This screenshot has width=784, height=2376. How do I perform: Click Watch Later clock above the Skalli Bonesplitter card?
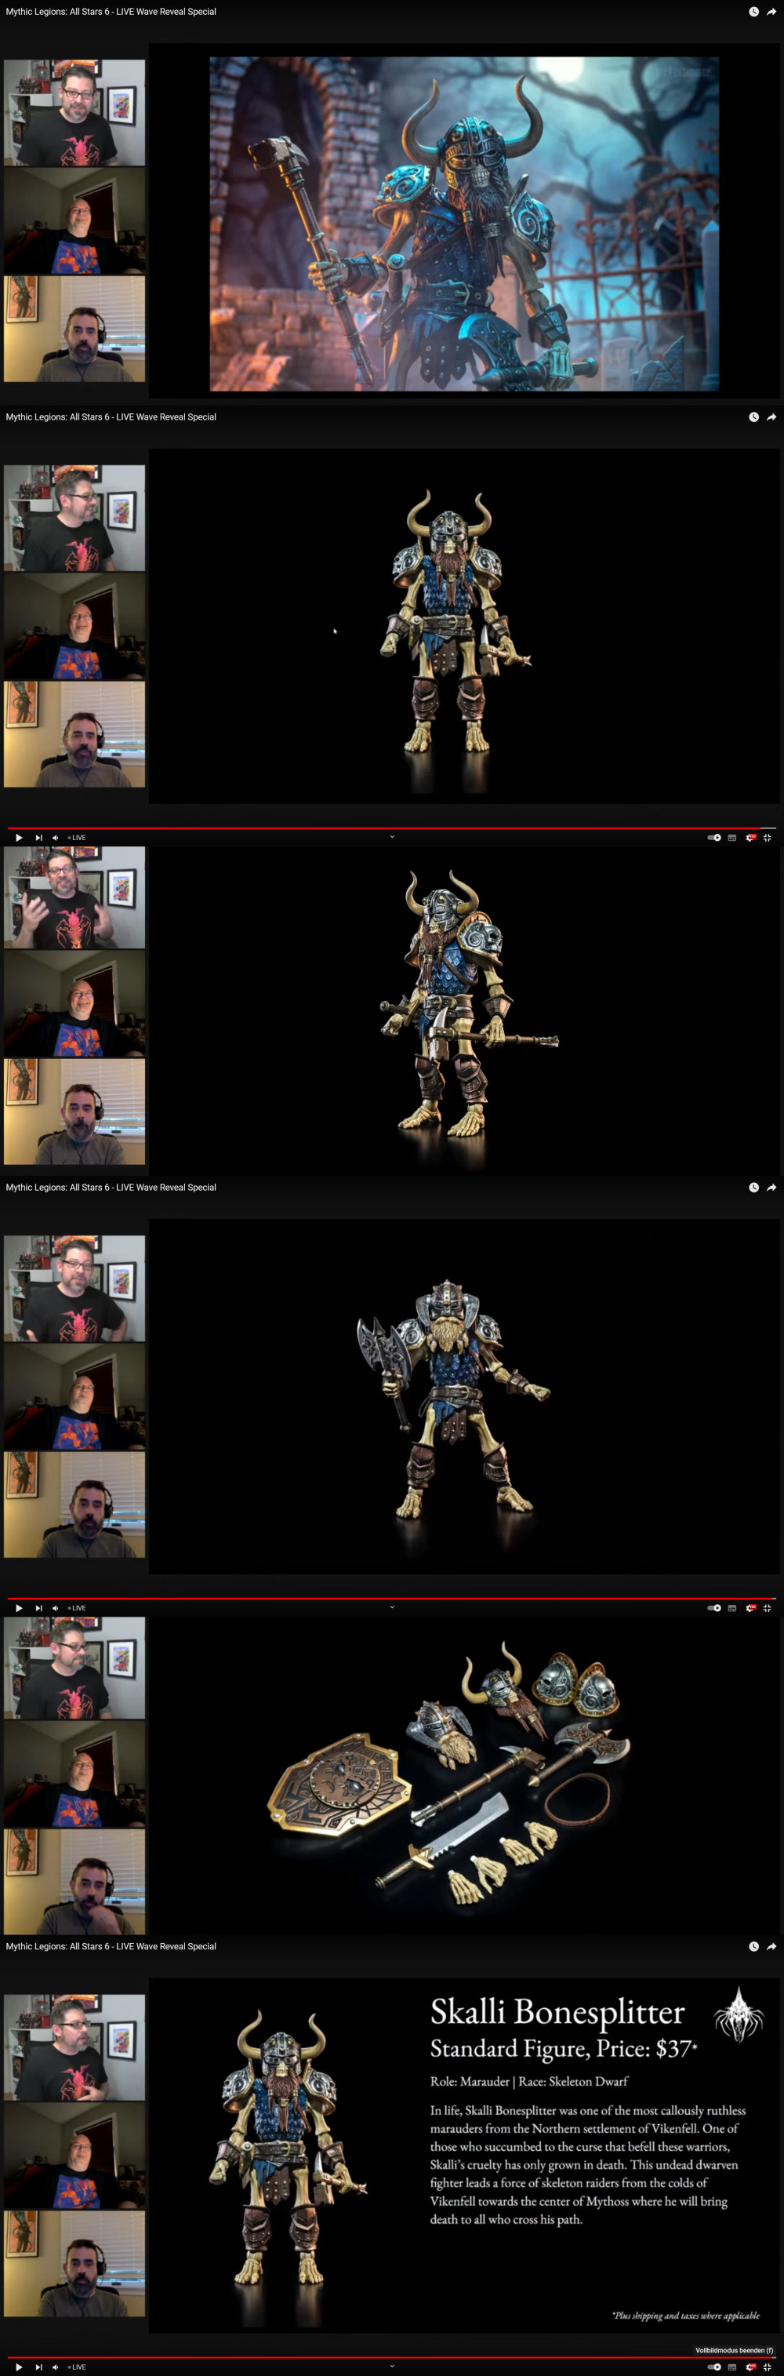coord(753,1946)
